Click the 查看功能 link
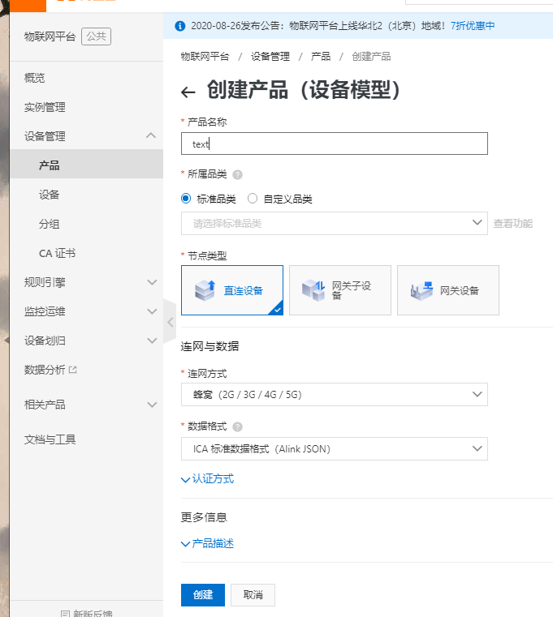This screenshot has width=553, height=617. [512, 224]
